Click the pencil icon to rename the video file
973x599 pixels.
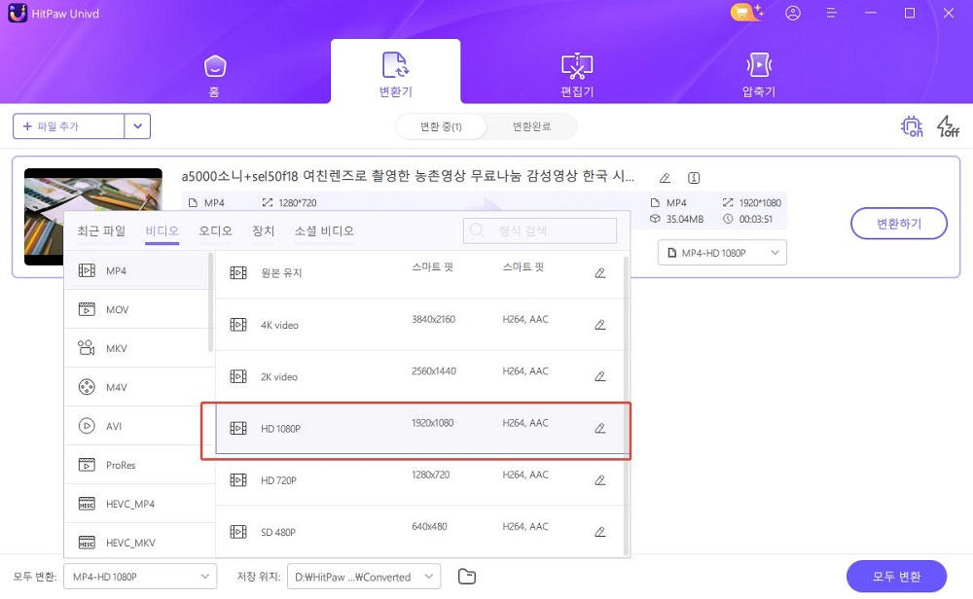[665, 178]
